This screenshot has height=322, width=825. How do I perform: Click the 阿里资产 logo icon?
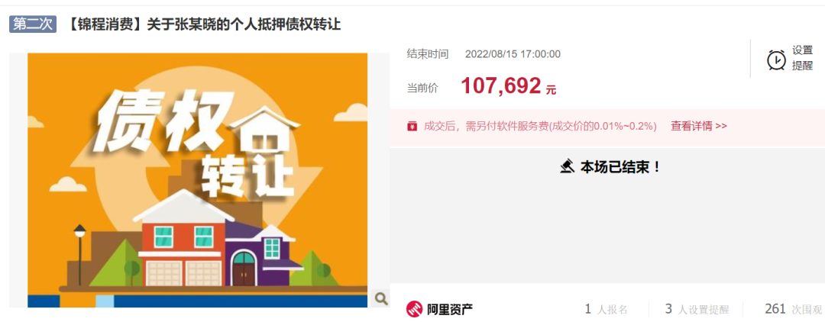coord(415,309)
